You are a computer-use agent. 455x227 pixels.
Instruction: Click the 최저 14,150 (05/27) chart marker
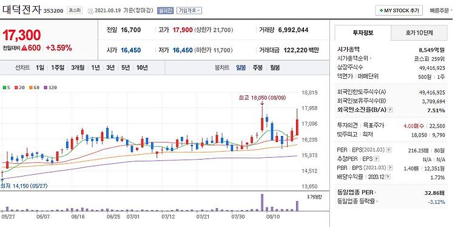click(24, 186)
